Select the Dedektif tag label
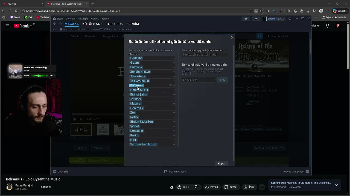Viewport: 350px width, 196px height. 136,58
